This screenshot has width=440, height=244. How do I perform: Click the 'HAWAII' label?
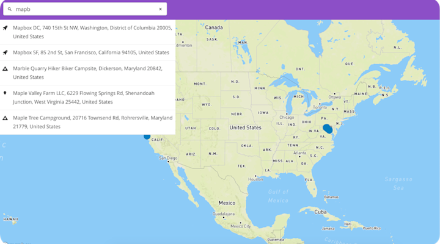11,219
